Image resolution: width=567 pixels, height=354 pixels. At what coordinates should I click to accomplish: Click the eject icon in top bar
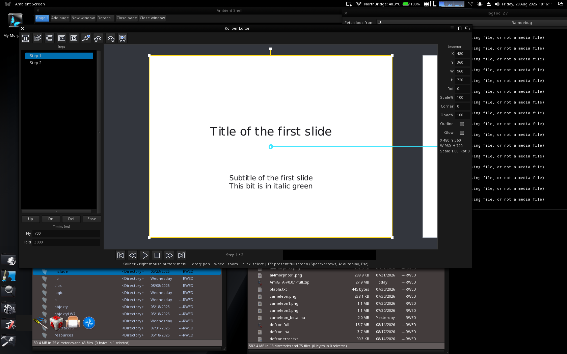pos(489,4)
